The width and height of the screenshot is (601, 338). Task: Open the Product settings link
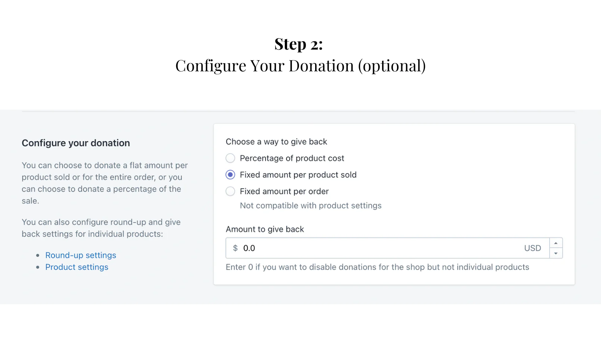(x=77, y=267)
